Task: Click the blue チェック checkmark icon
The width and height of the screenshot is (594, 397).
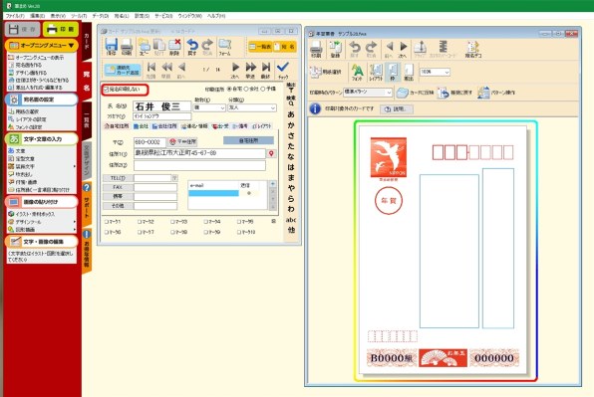Action: point(283,70)
